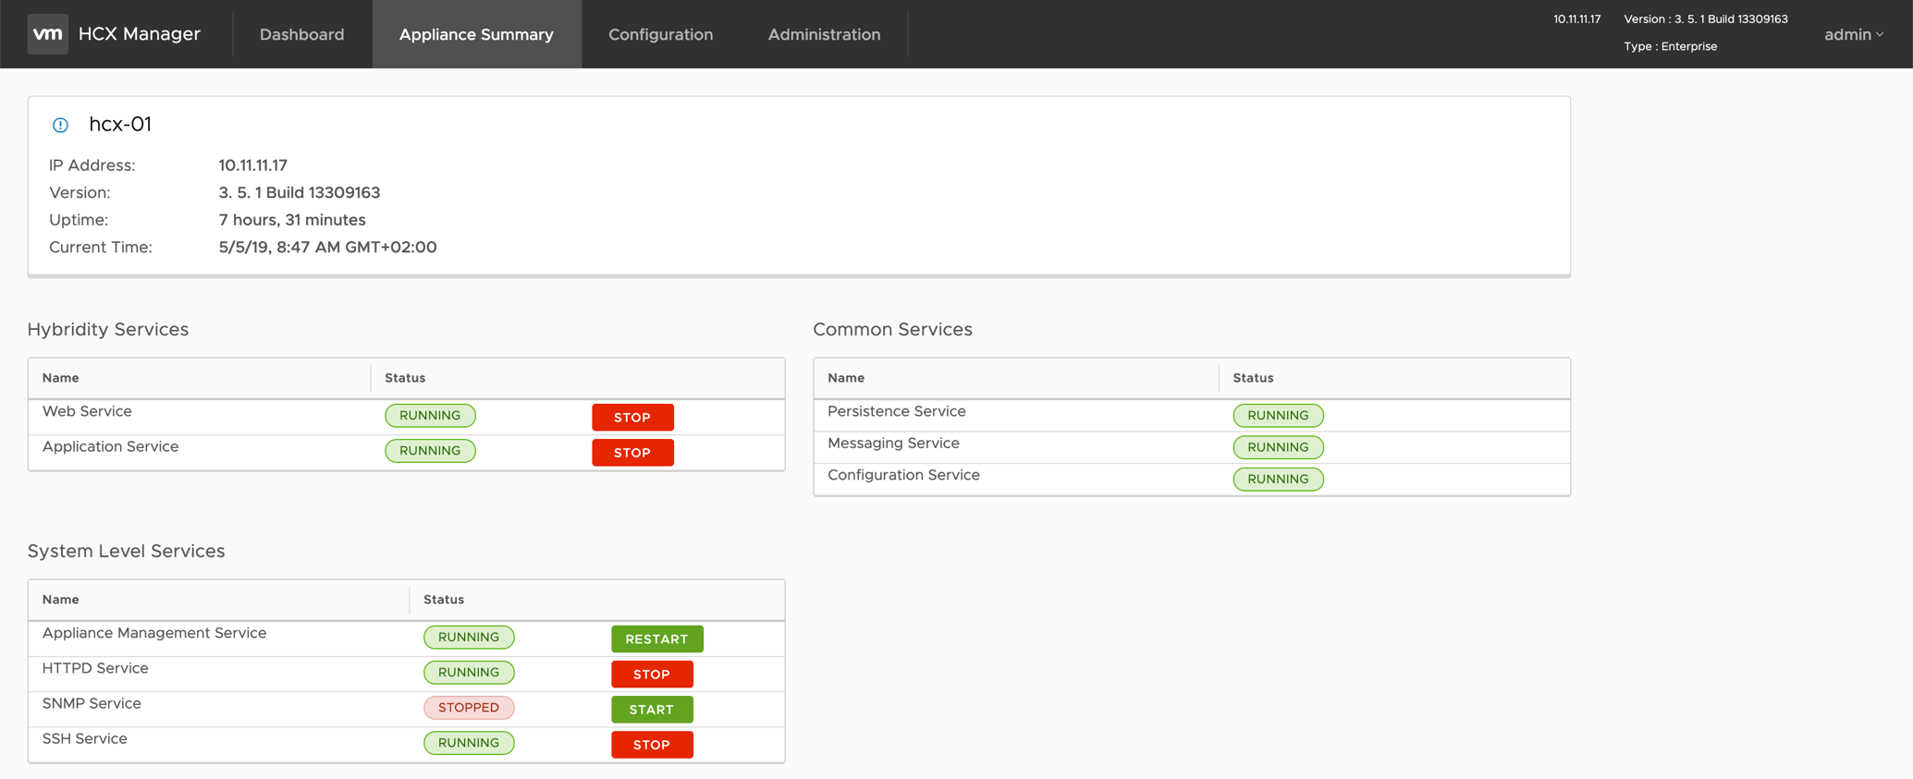Stop the Web Service
This screenshot has width=1913, height=779.
click(x=632, y=418)
